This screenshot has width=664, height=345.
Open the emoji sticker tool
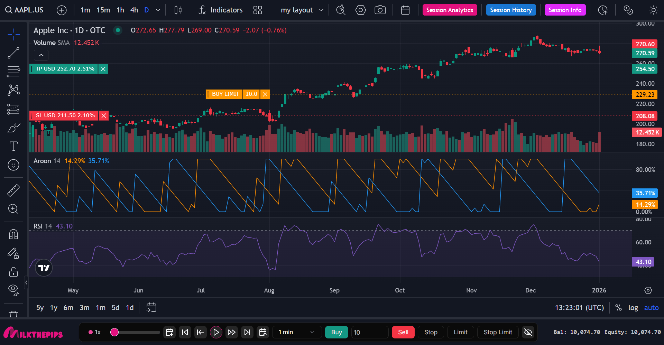[13, 165]
